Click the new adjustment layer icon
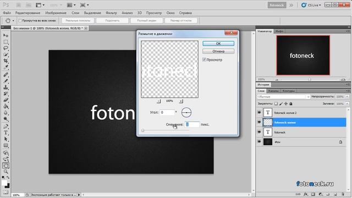Viewport: 352px width, 198px height. click(x=321, y=194)
